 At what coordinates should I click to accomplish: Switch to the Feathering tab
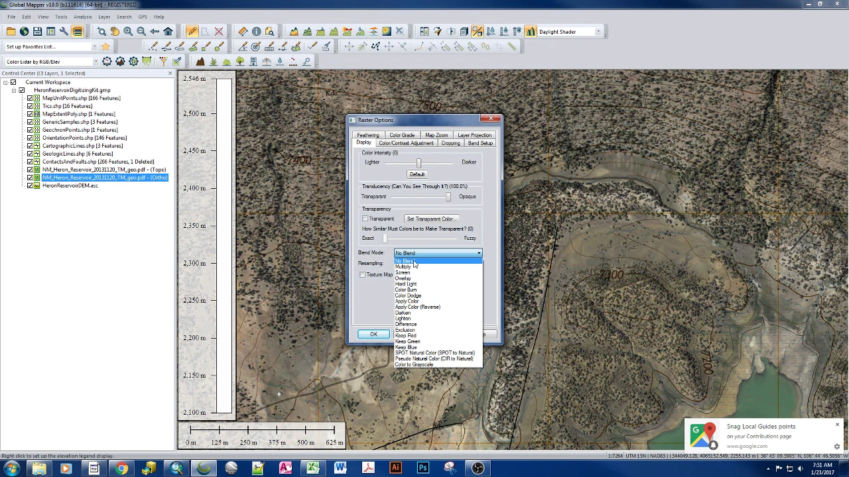pyautogui.click(x=368, y=135)
